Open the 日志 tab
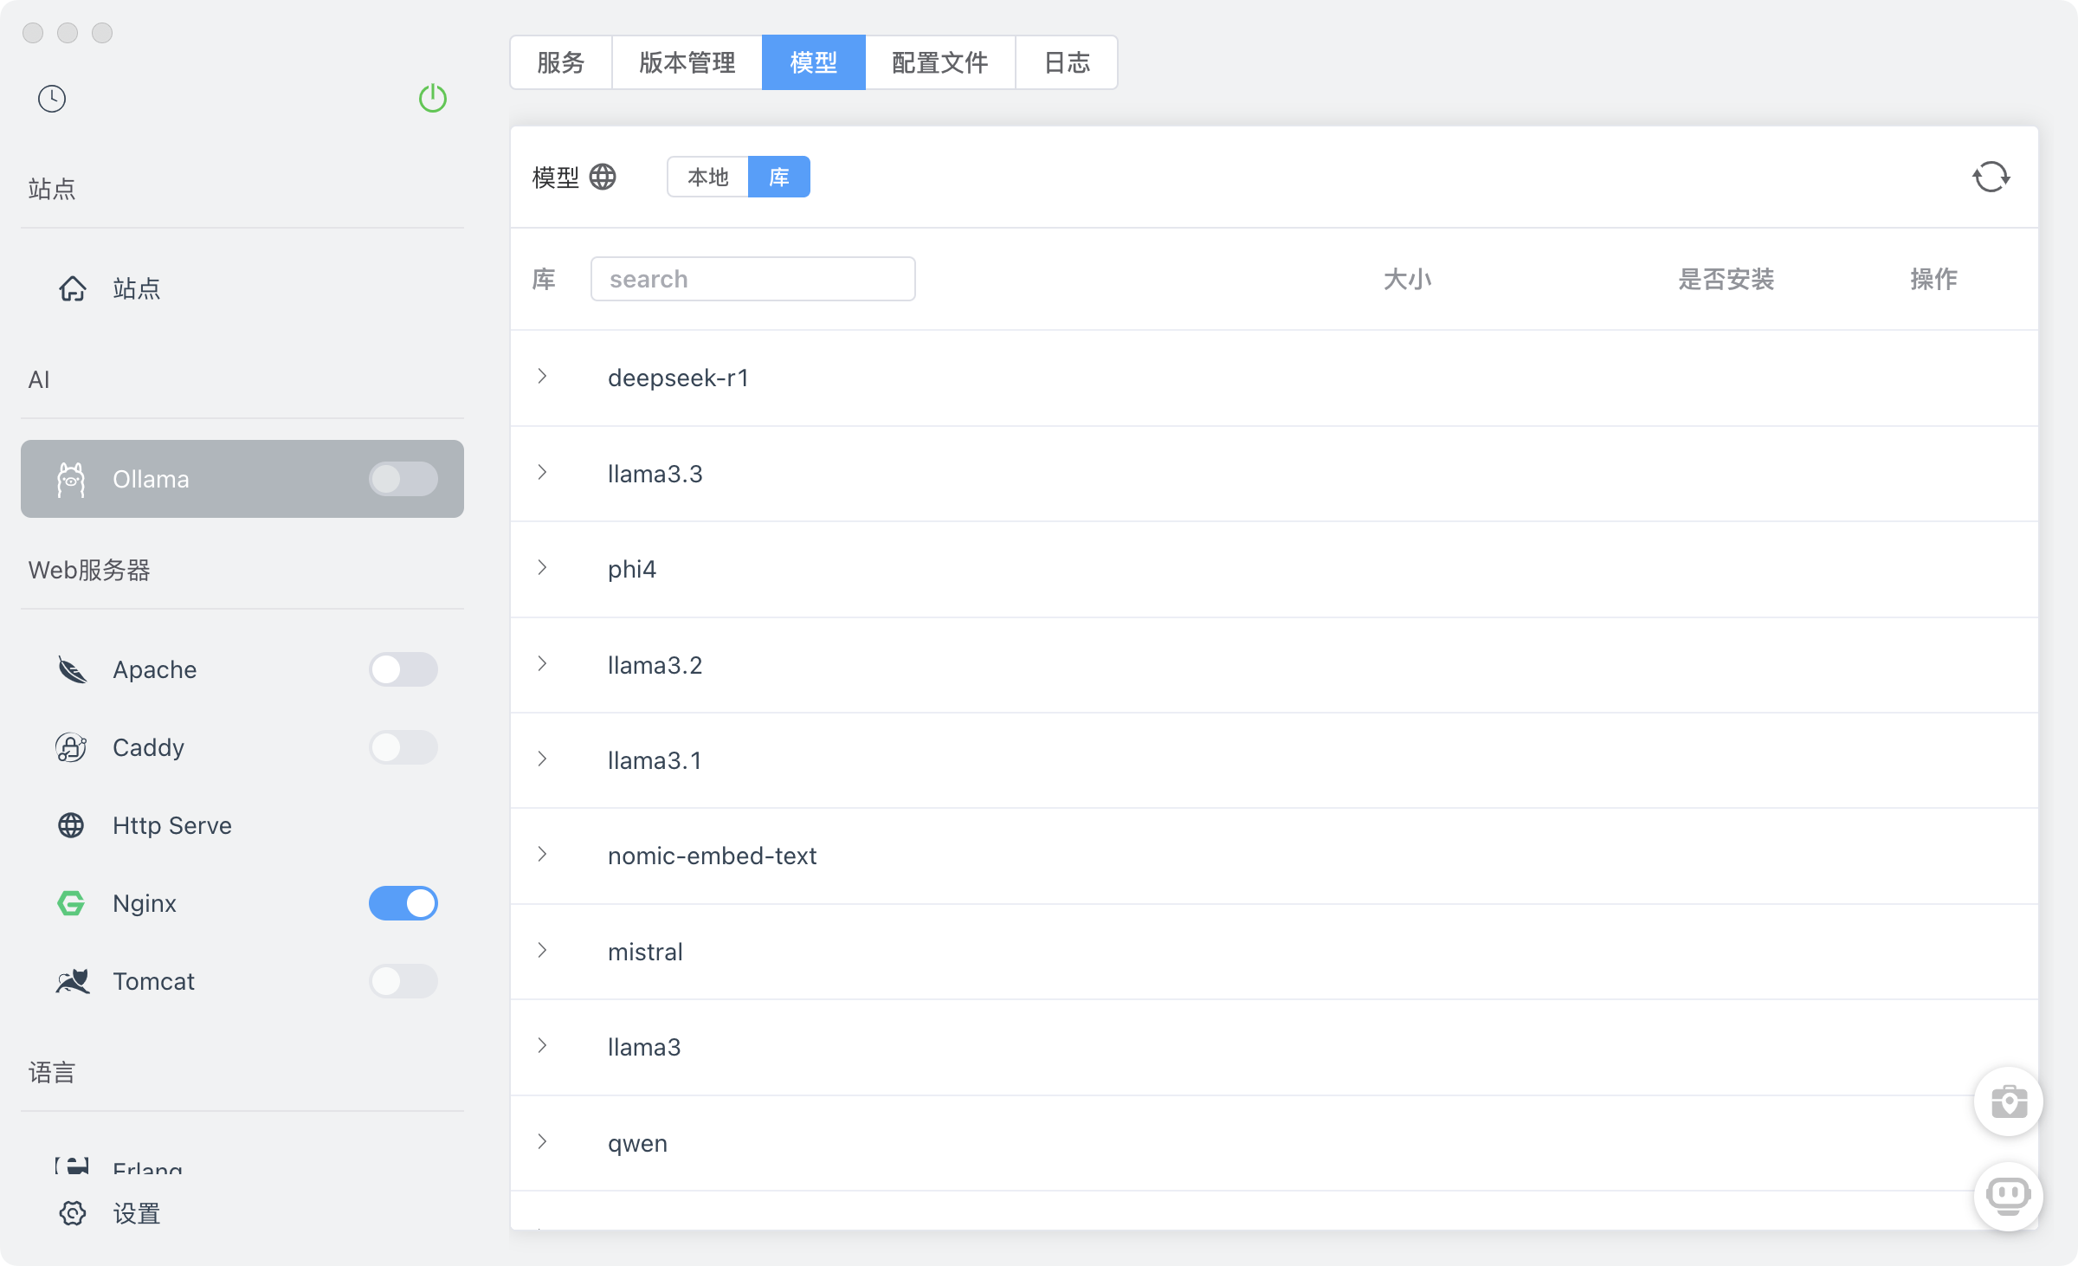 pos(1067,62)
